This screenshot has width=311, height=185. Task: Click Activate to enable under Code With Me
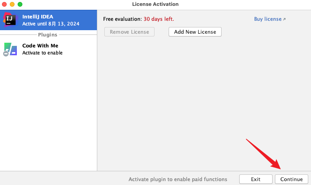(x=42, y=53)
